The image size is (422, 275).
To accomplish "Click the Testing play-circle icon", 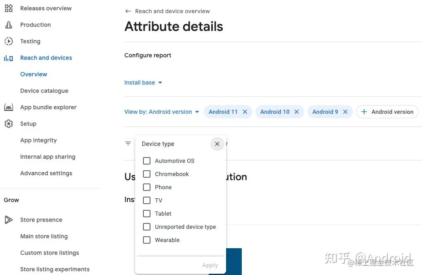I will (x=9, y=41).
